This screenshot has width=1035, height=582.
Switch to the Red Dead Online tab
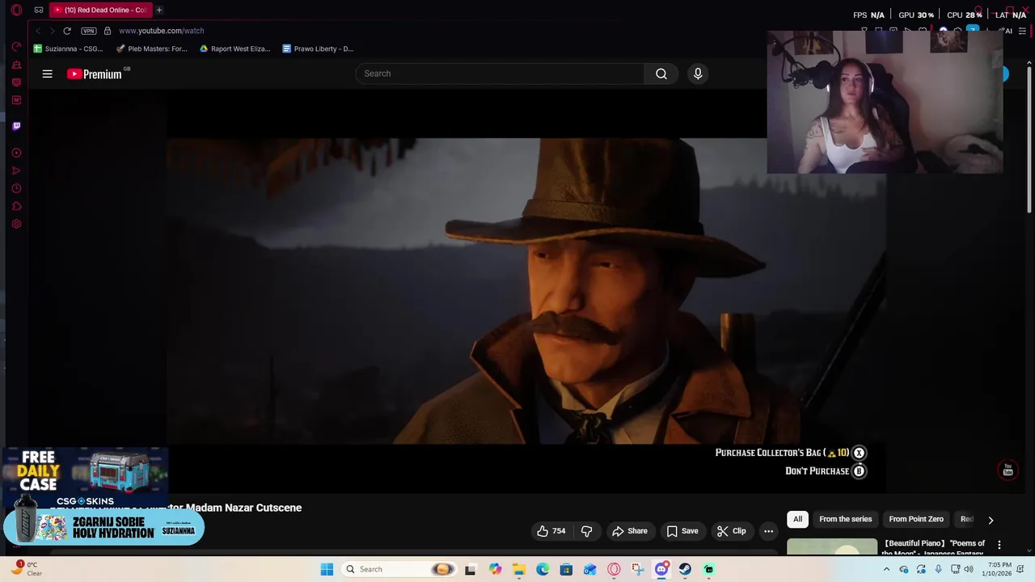[100, 10]
